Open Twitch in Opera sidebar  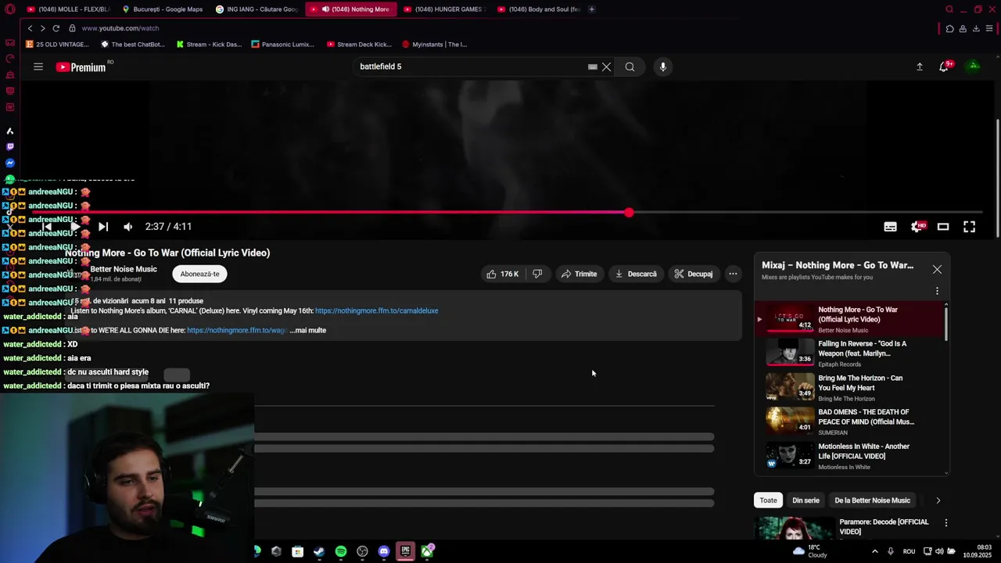click(x=10, y=147)
